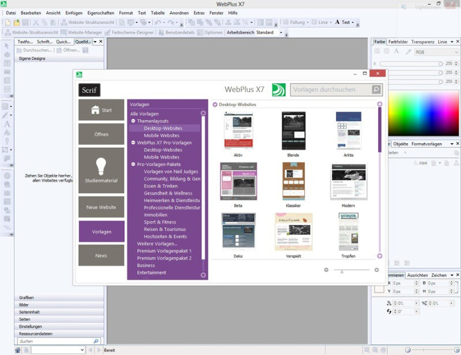The height and width of the screenshot is (355, 461).
Task: Click Benutzerdetails toolbar item
Action: coord(176,32)
